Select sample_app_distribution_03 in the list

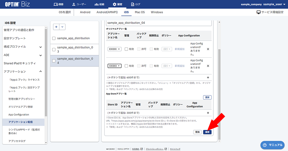coord(75,49)
